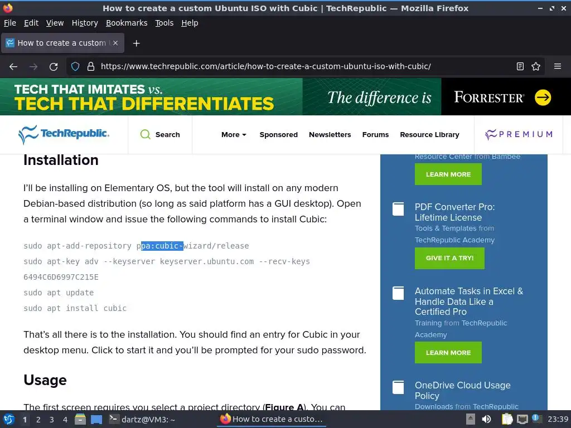Click the removable media eject tray icon

pos(471,419)
